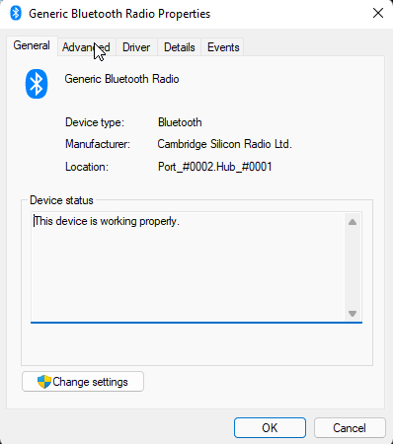Image resolution: width=393 pixels, height=444 pixels.
Task: Click the Device status scroll down arrow
Action: [x=353, y=314]
